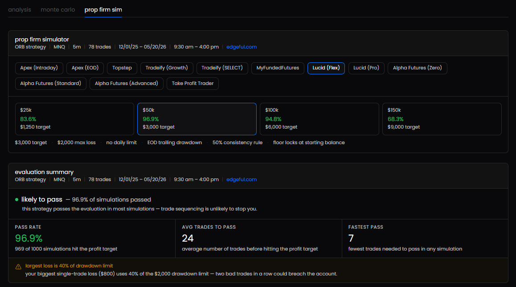
Task: Select the $25k account size card
Action: pos(74,119)
